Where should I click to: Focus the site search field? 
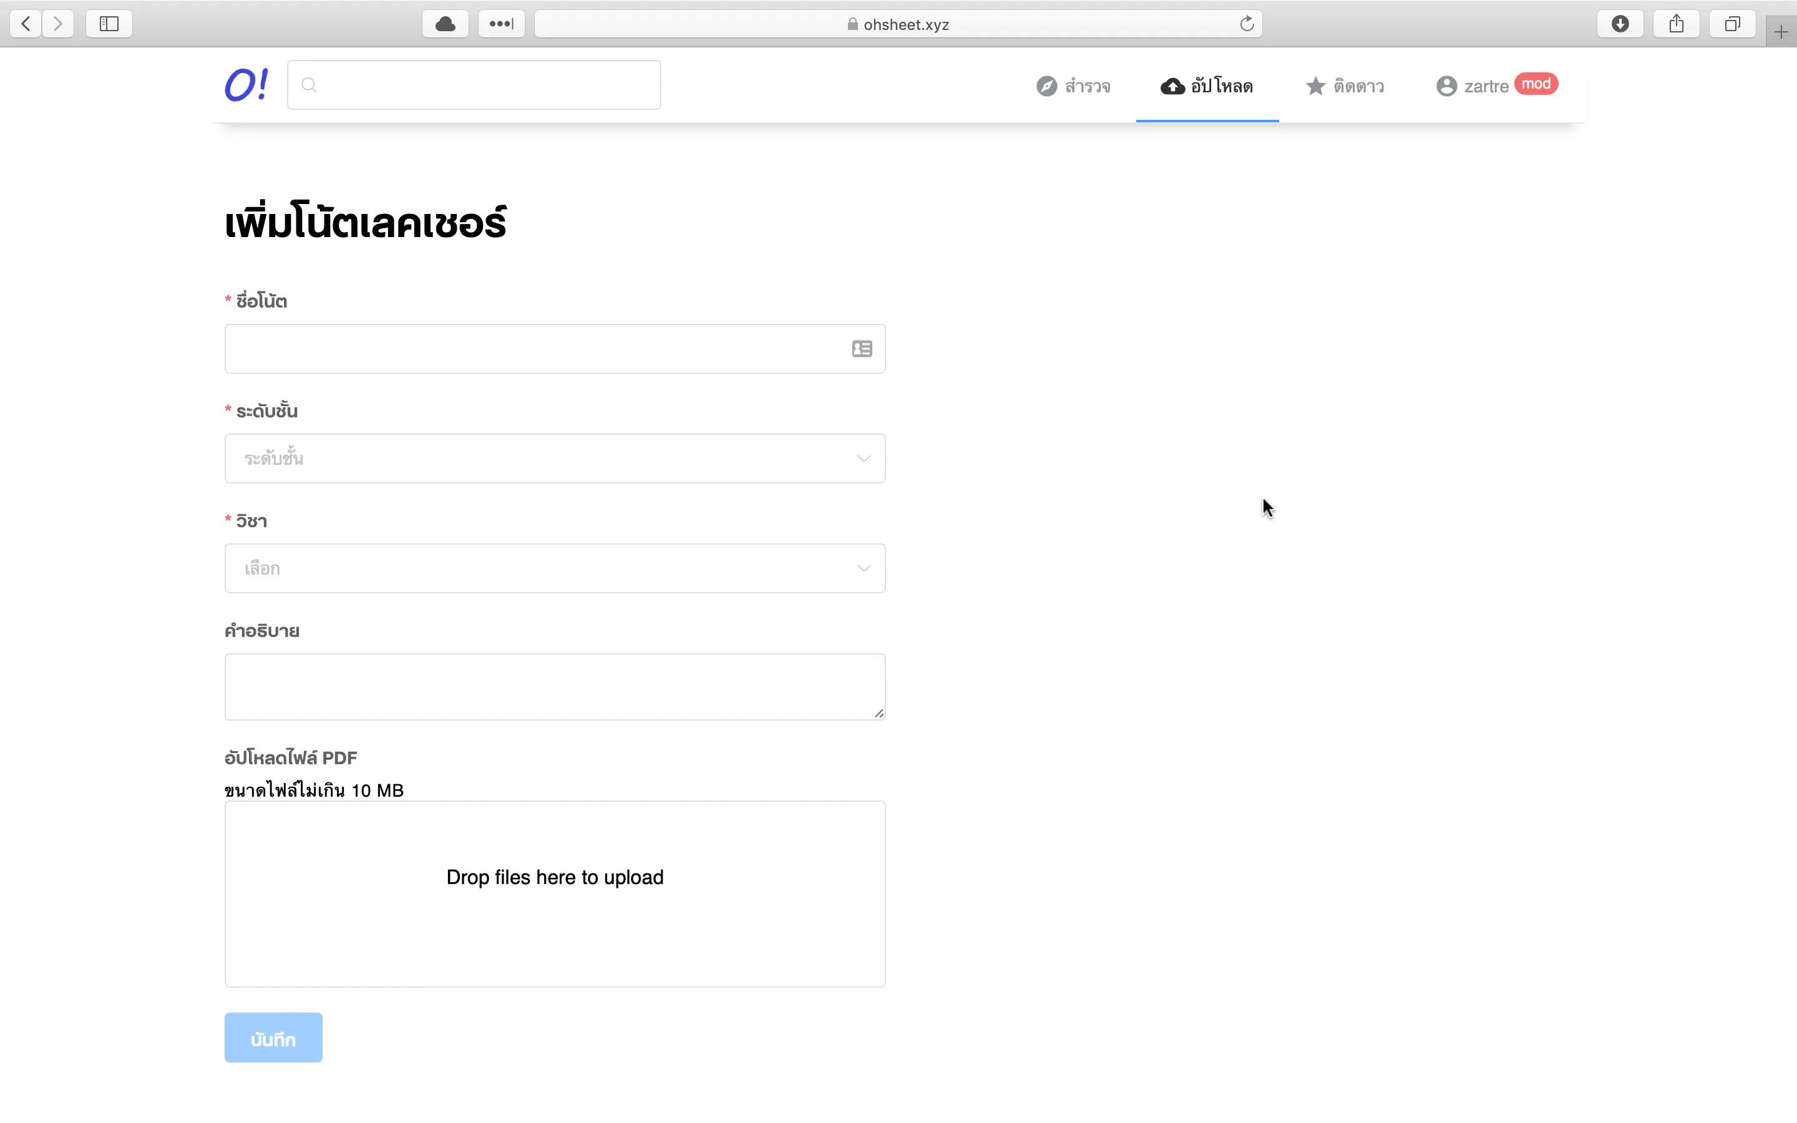pos(474,85)
